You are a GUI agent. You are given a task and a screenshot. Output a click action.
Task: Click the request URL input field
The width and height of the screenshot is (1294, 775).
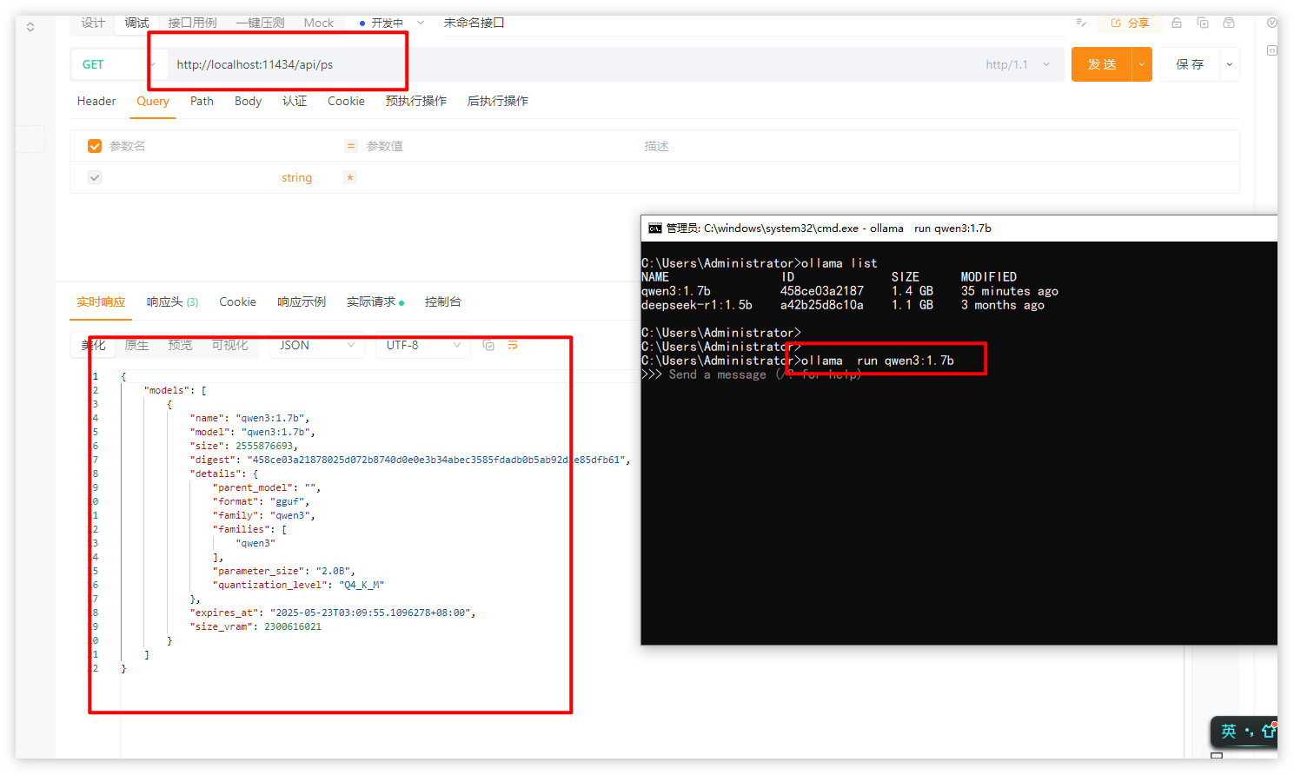(x=574, y=64)
